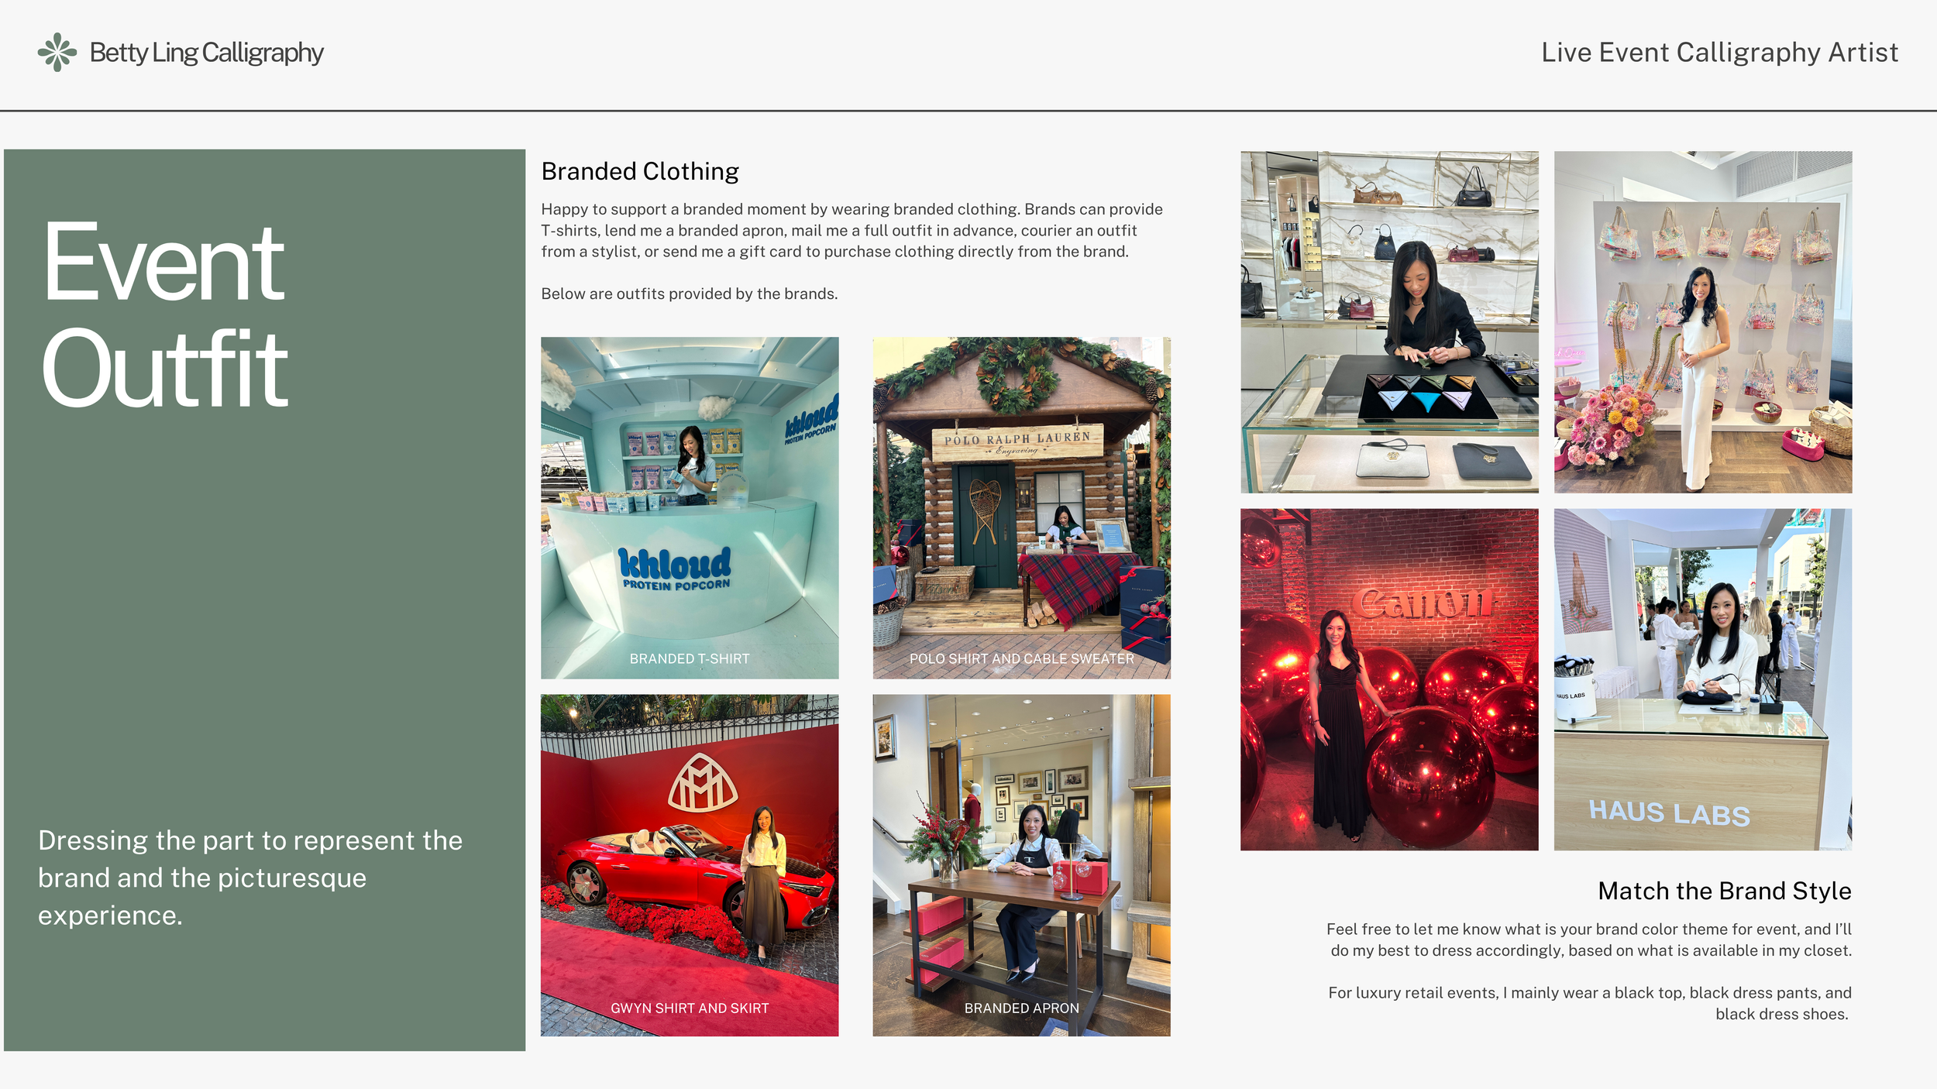Image resolution: width=1937 pixels, height=1089 pixels.
Task: Click the GWYN SHIRT AND SKIRT caption
Action: point(690,1008)
